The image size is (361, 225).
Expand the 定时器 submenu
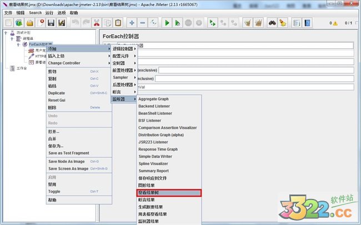(x=124, y=63)
